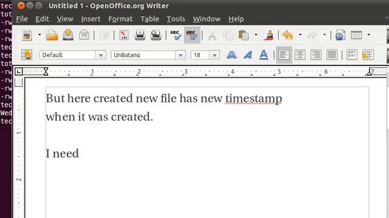The width and height of the screenshot is (389, 218).
Task: Toggle Bold formatting
Action: coord(232,54)
